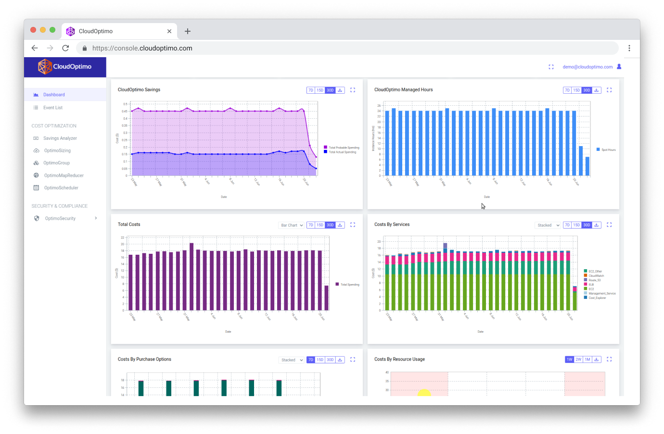This screenshot has width=664, height=434.
Task: Select 30D range for Costs By Services
Action: 587,225
